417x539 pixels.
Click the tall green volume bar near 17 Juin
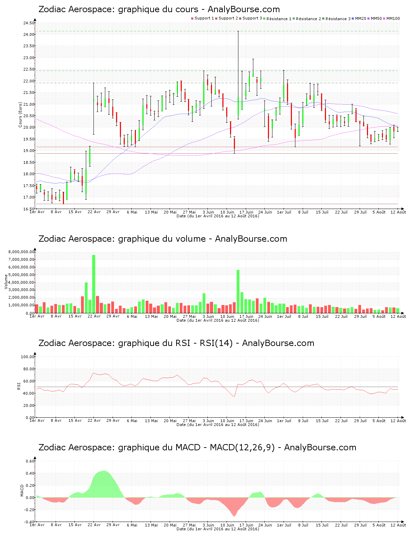(x=238, y=291)
